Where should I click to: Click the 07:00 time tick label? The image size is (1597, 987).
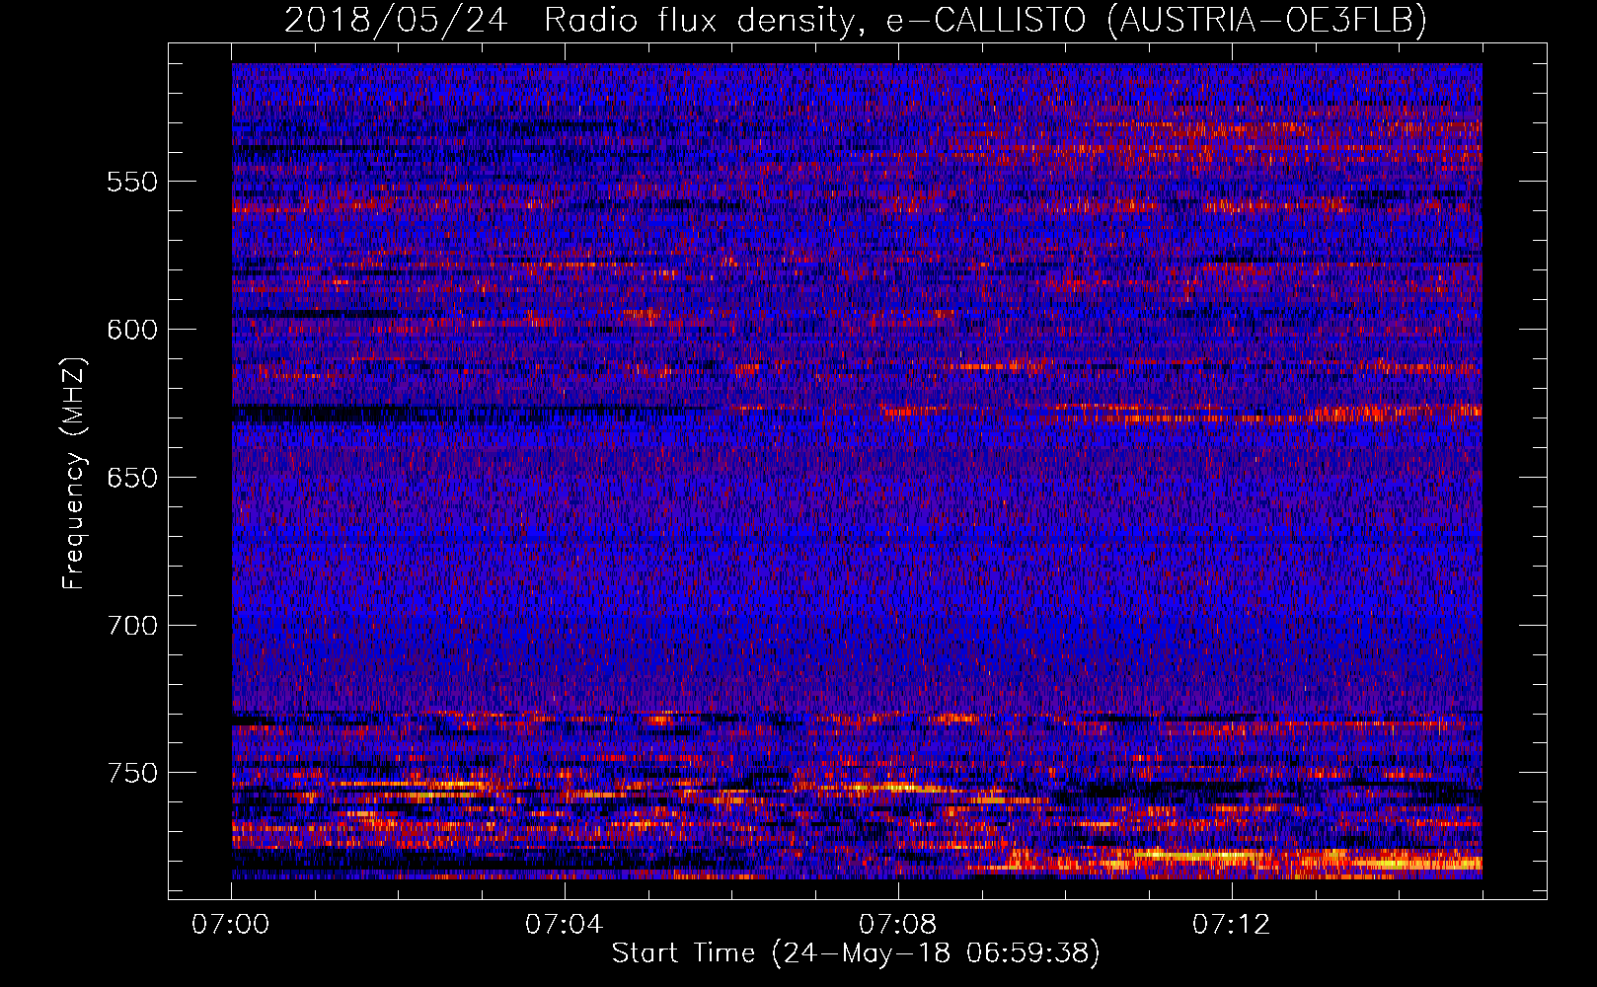231,925
